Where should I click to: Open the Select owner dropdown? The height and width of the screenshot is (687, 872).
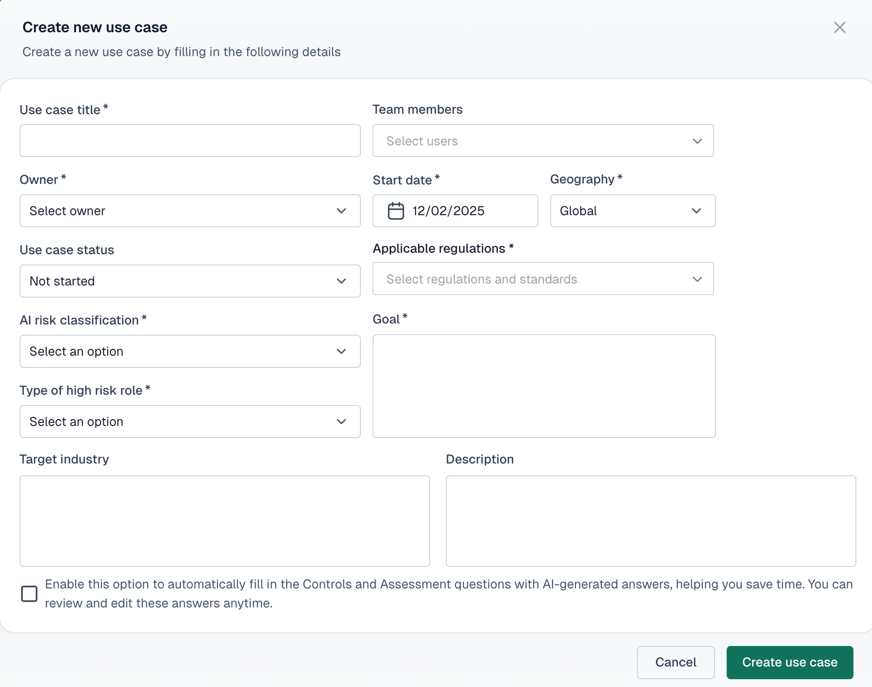click(190, 211)
